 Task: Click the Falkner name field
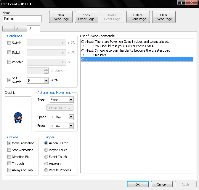[x=22, y=19]
